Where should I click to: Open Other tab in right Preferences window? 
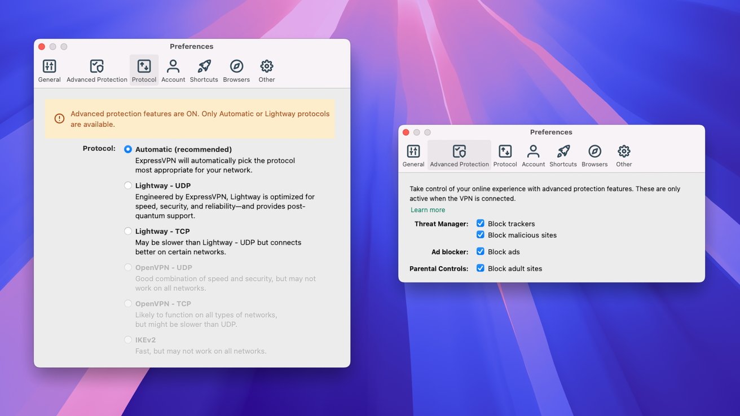point(624,156)
